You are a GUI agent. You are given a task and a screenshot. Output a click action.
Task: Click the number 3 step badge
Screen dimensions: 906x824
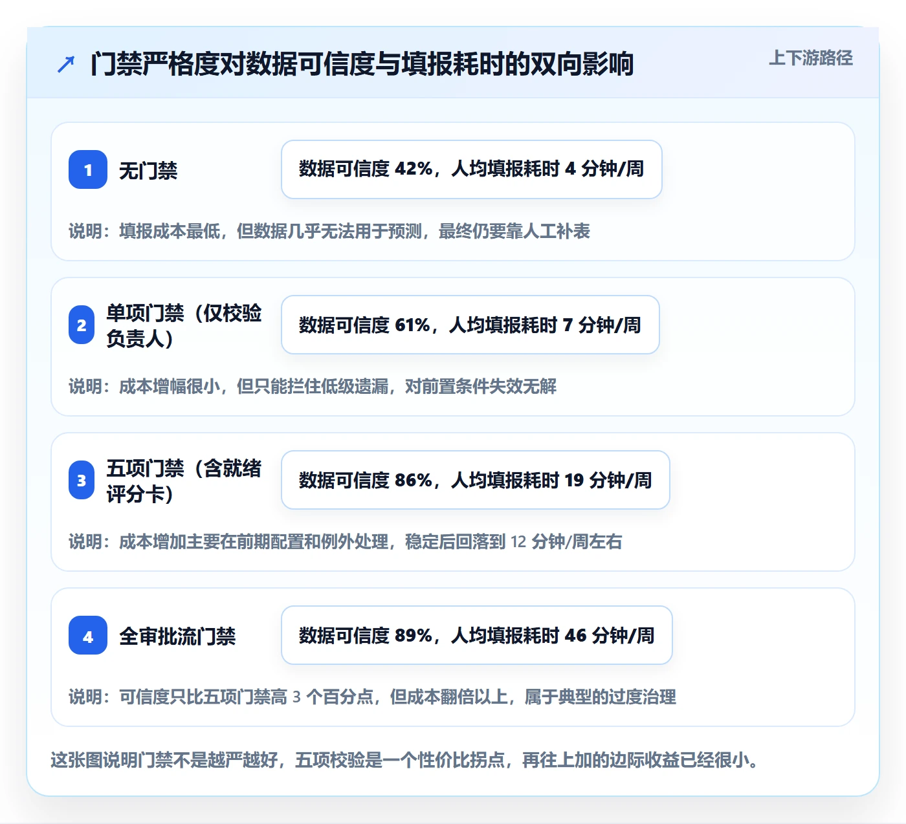pyautogui.click(x=82, y=480)
